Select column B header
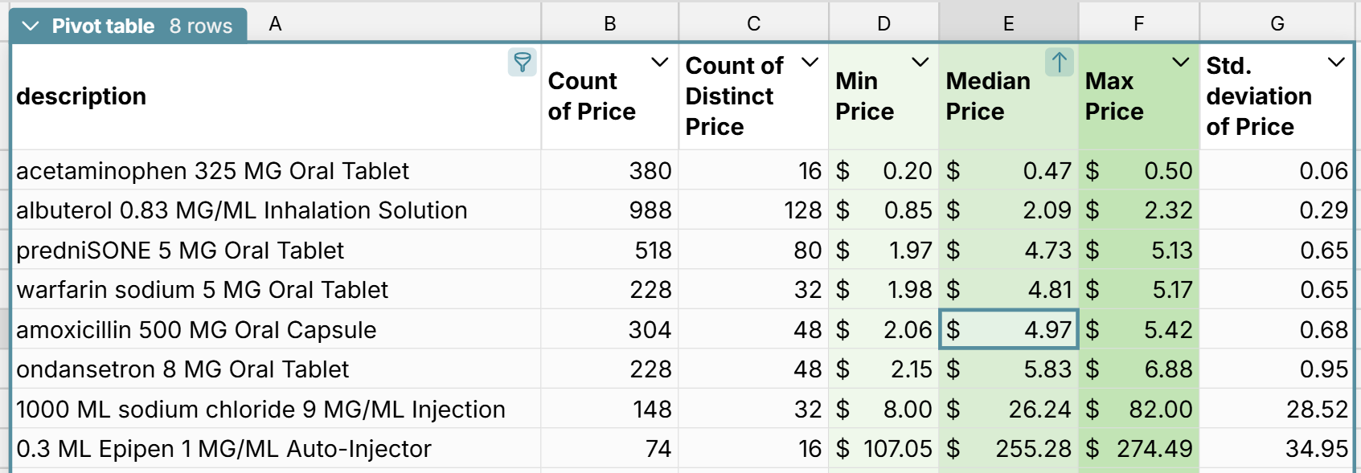 [x=610, y=24]
